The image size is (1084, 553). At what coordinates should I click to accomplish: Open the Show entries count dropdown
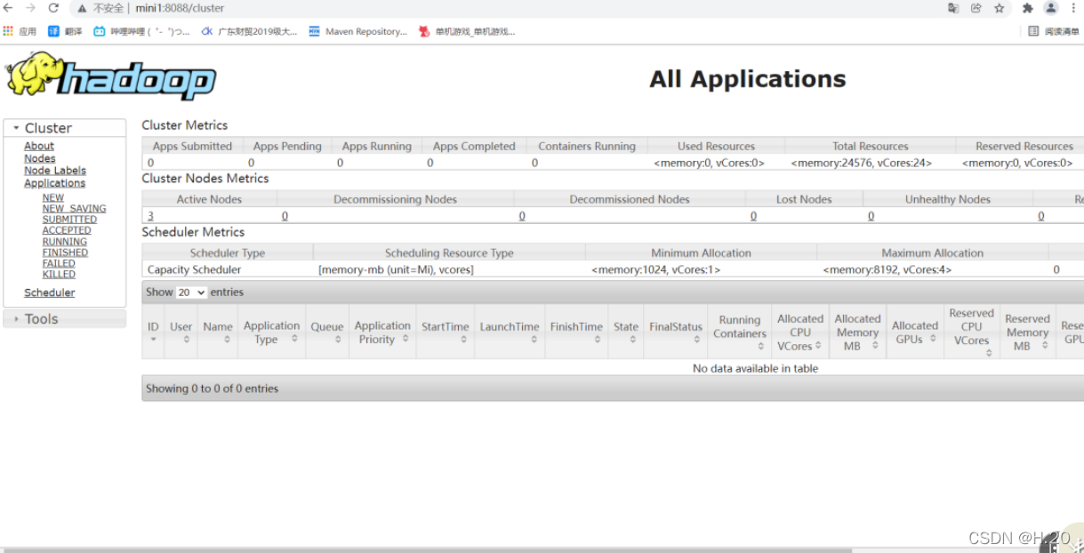pyautogui.click(x=191, y=293)
